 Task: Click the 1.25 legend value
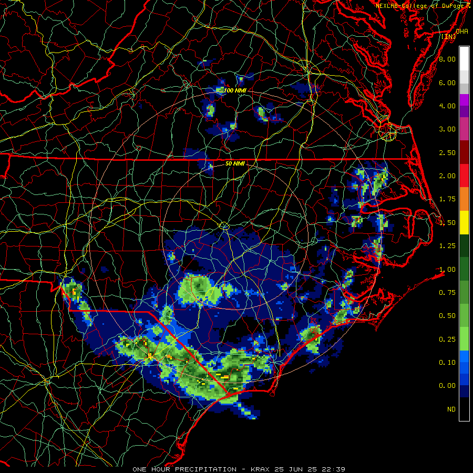447,246
